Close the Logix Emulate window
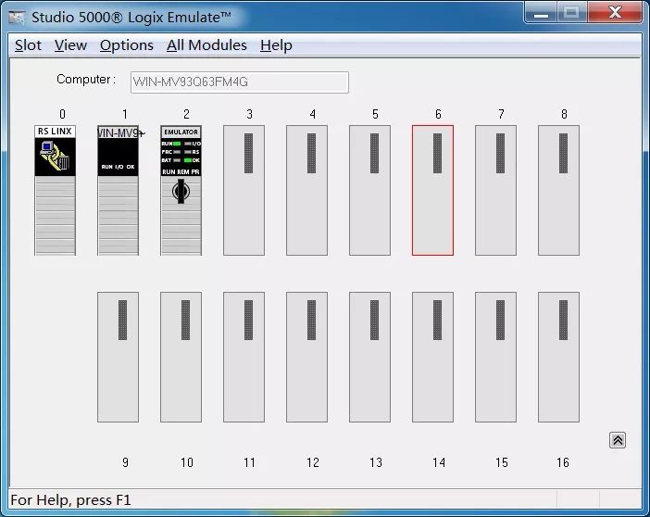 [615, 12]
